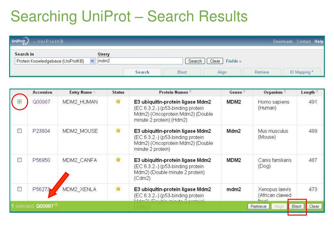
Task: Click the star status icon for MDM2_HUMAN
Action: click(118, 101)
